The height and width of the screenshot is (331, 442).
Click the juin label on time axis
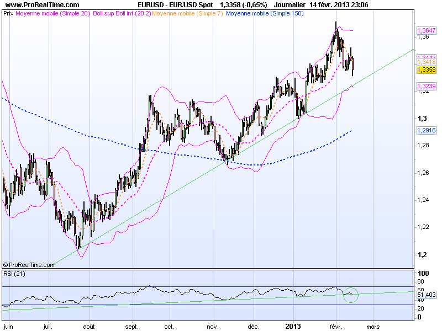tap(8, 327)
